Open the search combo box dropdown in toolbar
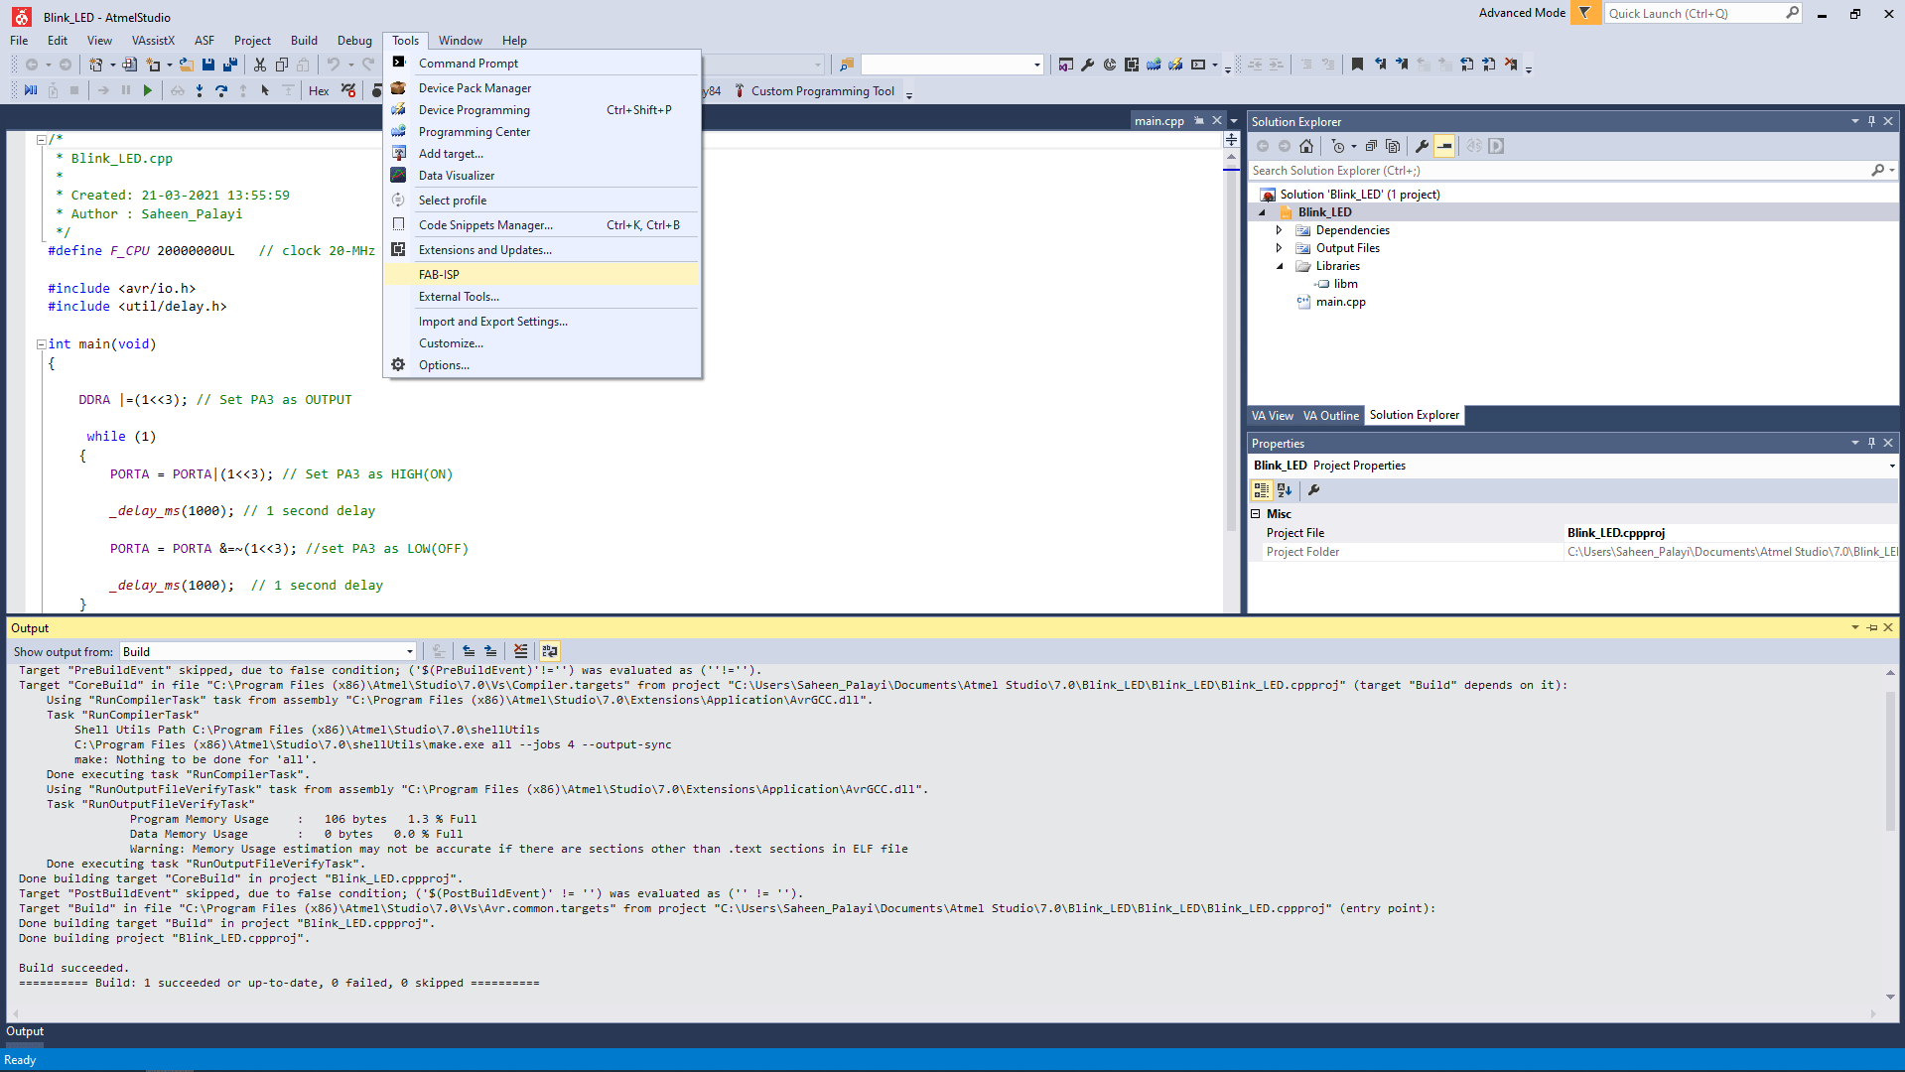This screenshot has width=1905, height=1072. (x=1036, y=65)
